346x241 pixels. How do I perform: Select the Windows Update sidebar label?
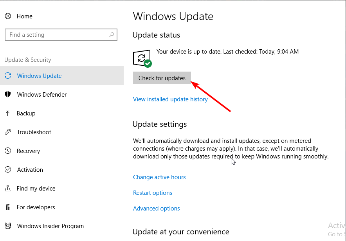[x=39, y=76]
